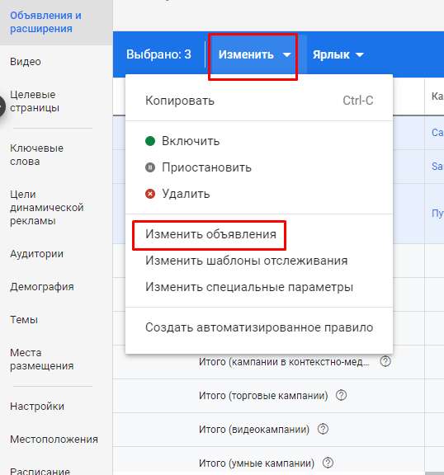444x475 pixels.
Task: Select Изменить специальные параметры option
Action: pos(249,287)
